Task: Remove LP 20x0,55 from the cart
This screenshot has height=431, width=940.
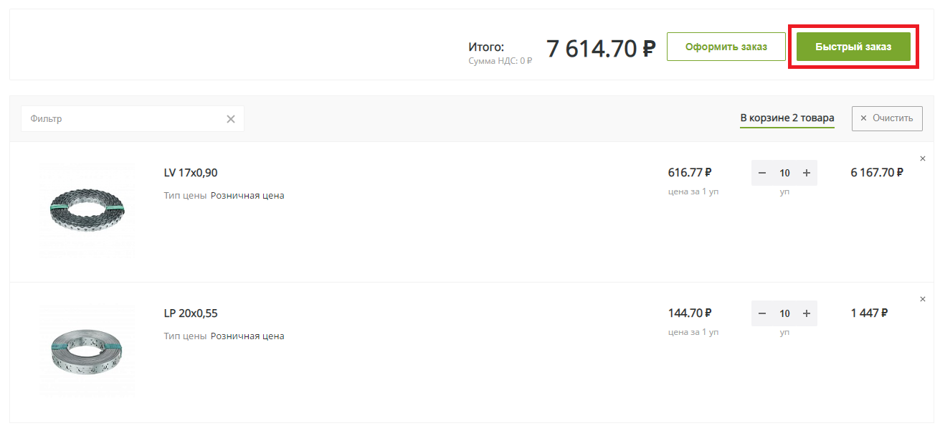Action: pyautogui.click(x=923, y=299)
